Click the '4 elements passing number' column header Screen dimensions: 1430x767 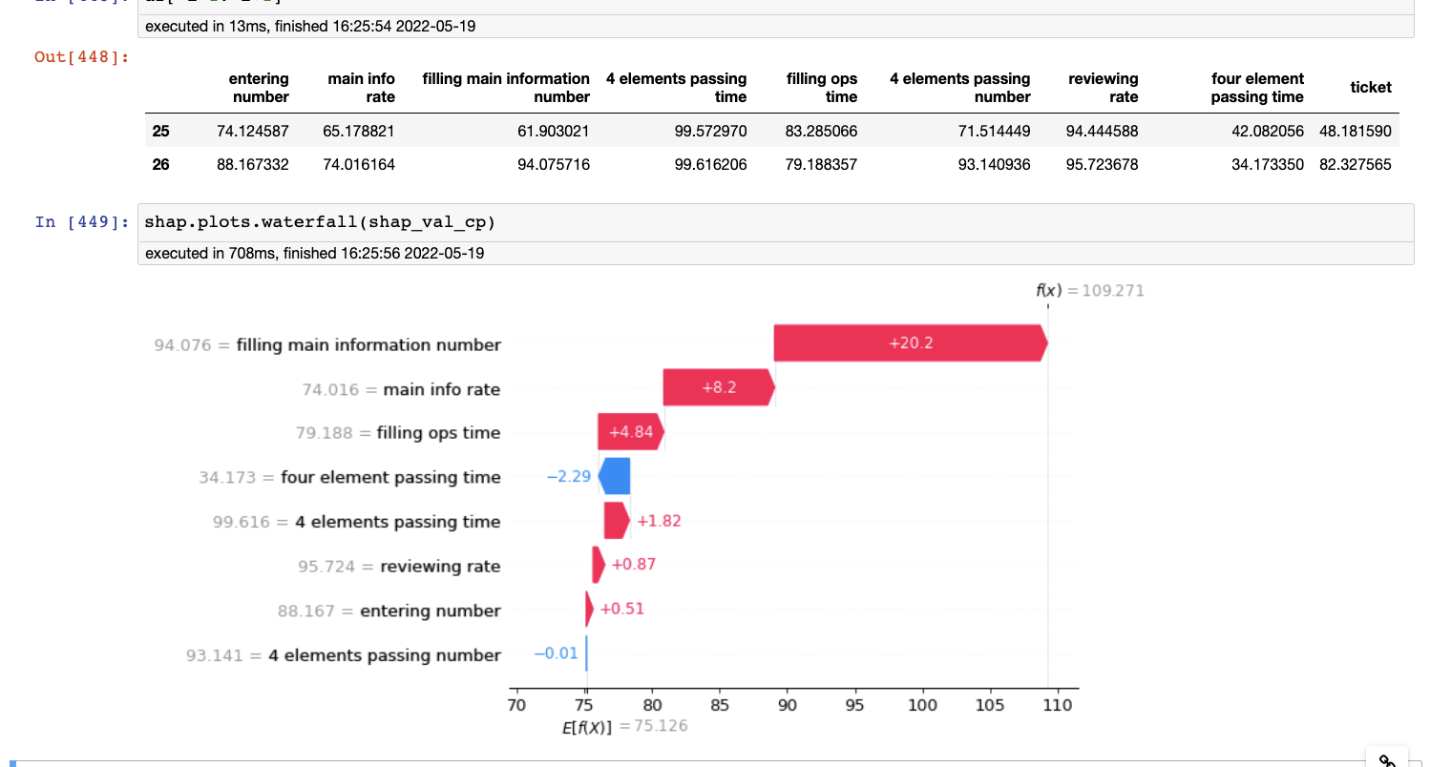pos(959,88)
